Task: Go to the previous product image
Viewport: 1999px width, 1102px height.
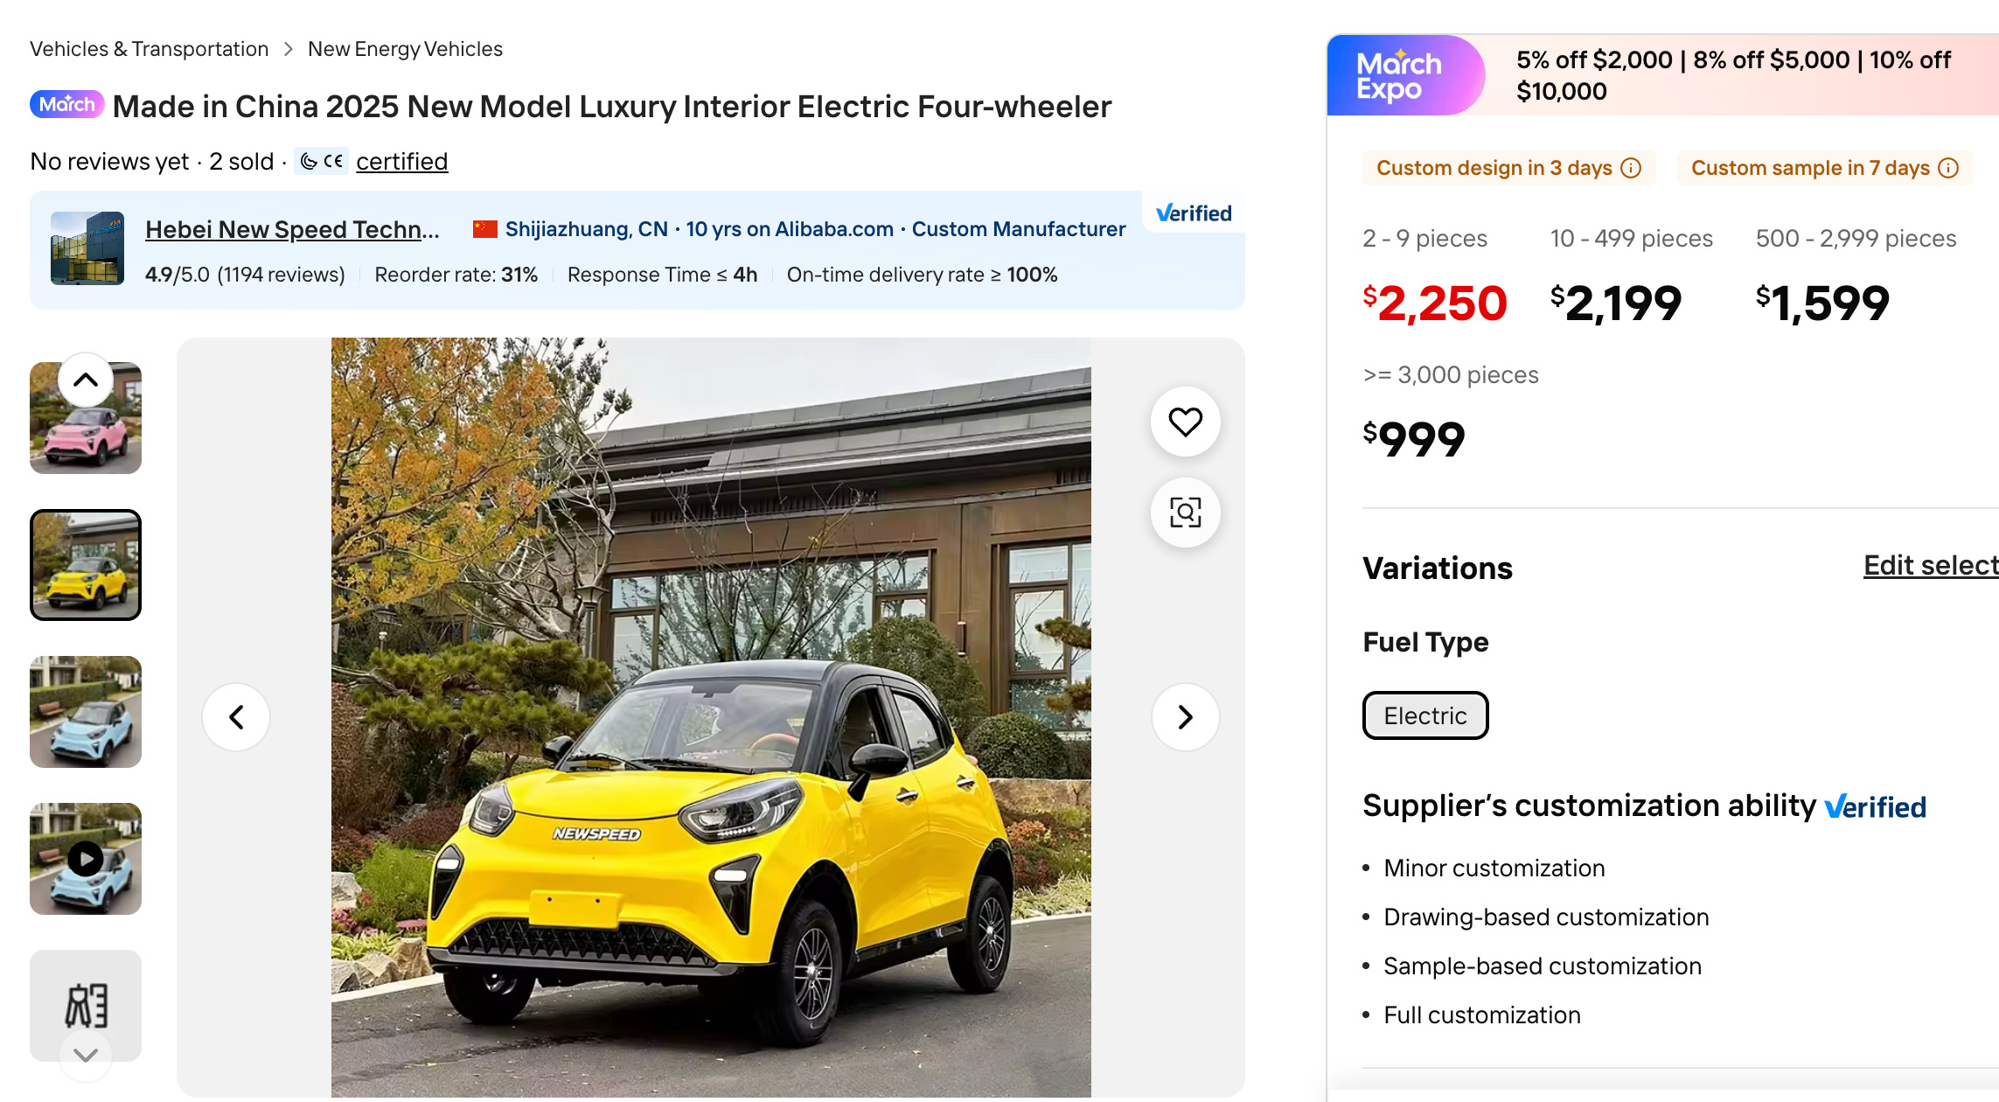Action: (236, 717)
